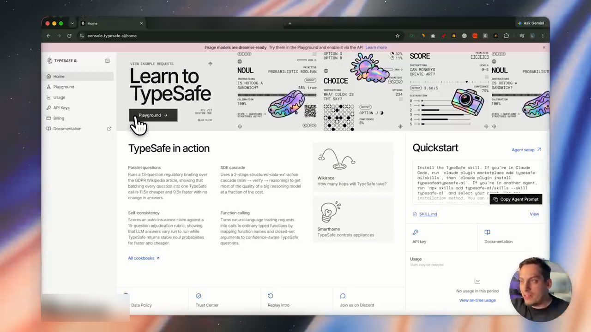Open Trust Center via its shield icon
Screen dimensions: 591x332
click(x=199, y=296)
